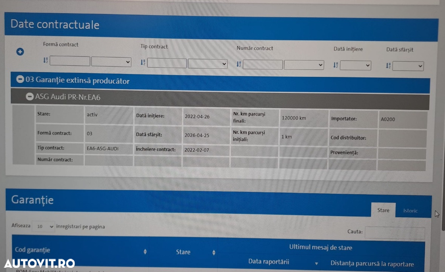Open the Dată inițiere filter dropdown

pos(356,66)
